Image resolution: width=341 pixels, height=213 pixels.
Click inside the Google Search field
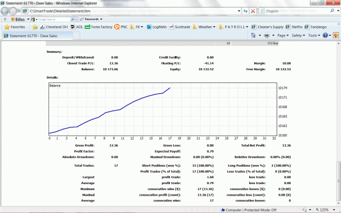click(54, 20)
